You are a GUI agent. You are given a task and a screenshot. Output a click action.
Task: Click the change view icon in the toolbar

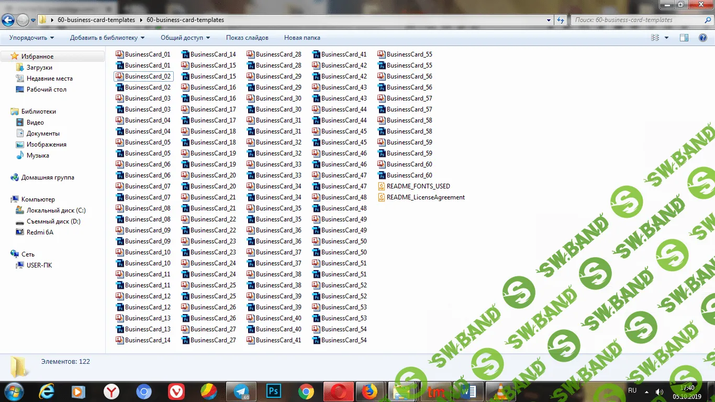click(x=655, y=38)
